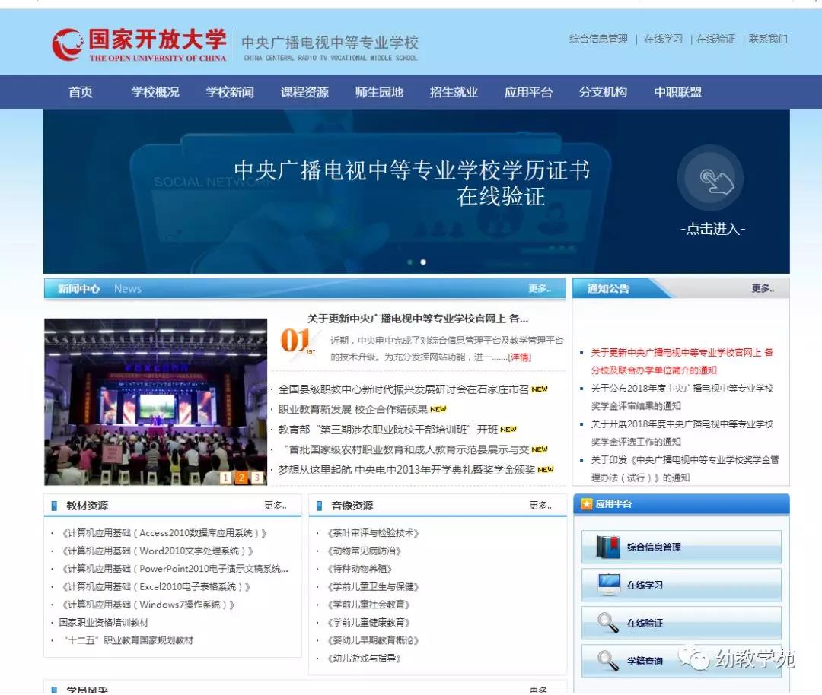
Task: Click 更多 in the 新闻中心 header
Action: (540, 288)
